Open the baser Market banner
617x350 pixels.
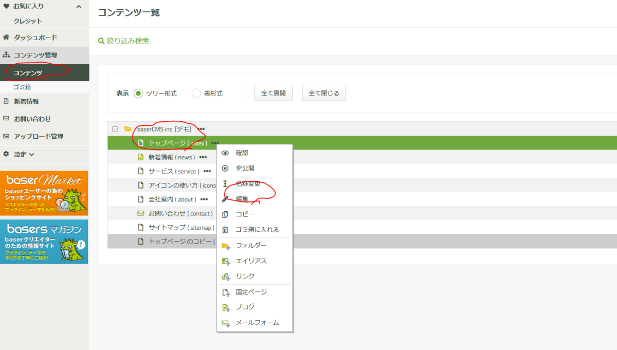pos(44,193)
